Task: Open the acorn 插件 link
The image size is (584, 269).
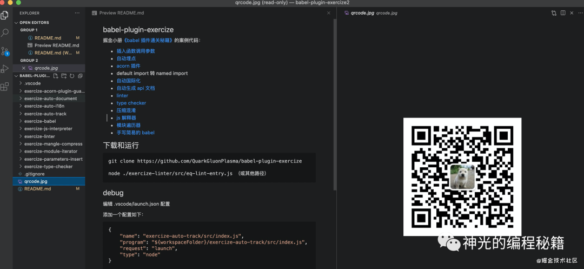Action: 128,66
